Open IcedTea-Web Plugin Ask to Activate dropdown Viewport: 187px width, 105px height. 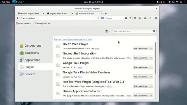pyautogui.click(x=143, y=86)
